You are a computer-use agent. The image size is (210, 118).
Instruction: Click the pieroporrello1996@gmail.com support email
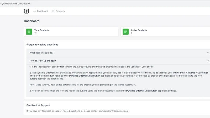[114, 111]
